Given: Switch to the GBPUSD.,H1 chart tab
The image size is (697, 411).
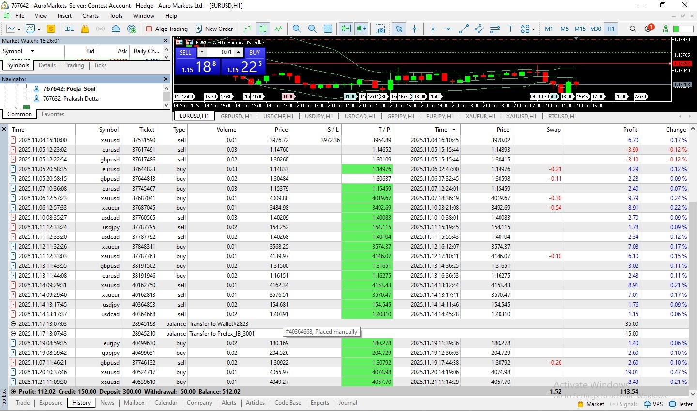Looking at the screenshot, I should point(236,117).
